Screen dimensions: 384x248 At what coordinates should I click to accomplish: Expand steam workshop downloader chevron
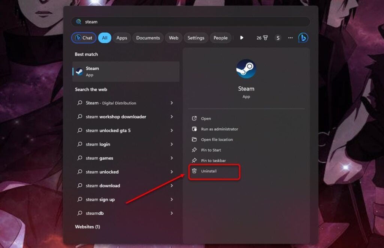(x=172, y=117)
